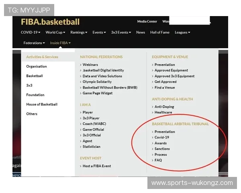Select the House of Basketball item

42,105
